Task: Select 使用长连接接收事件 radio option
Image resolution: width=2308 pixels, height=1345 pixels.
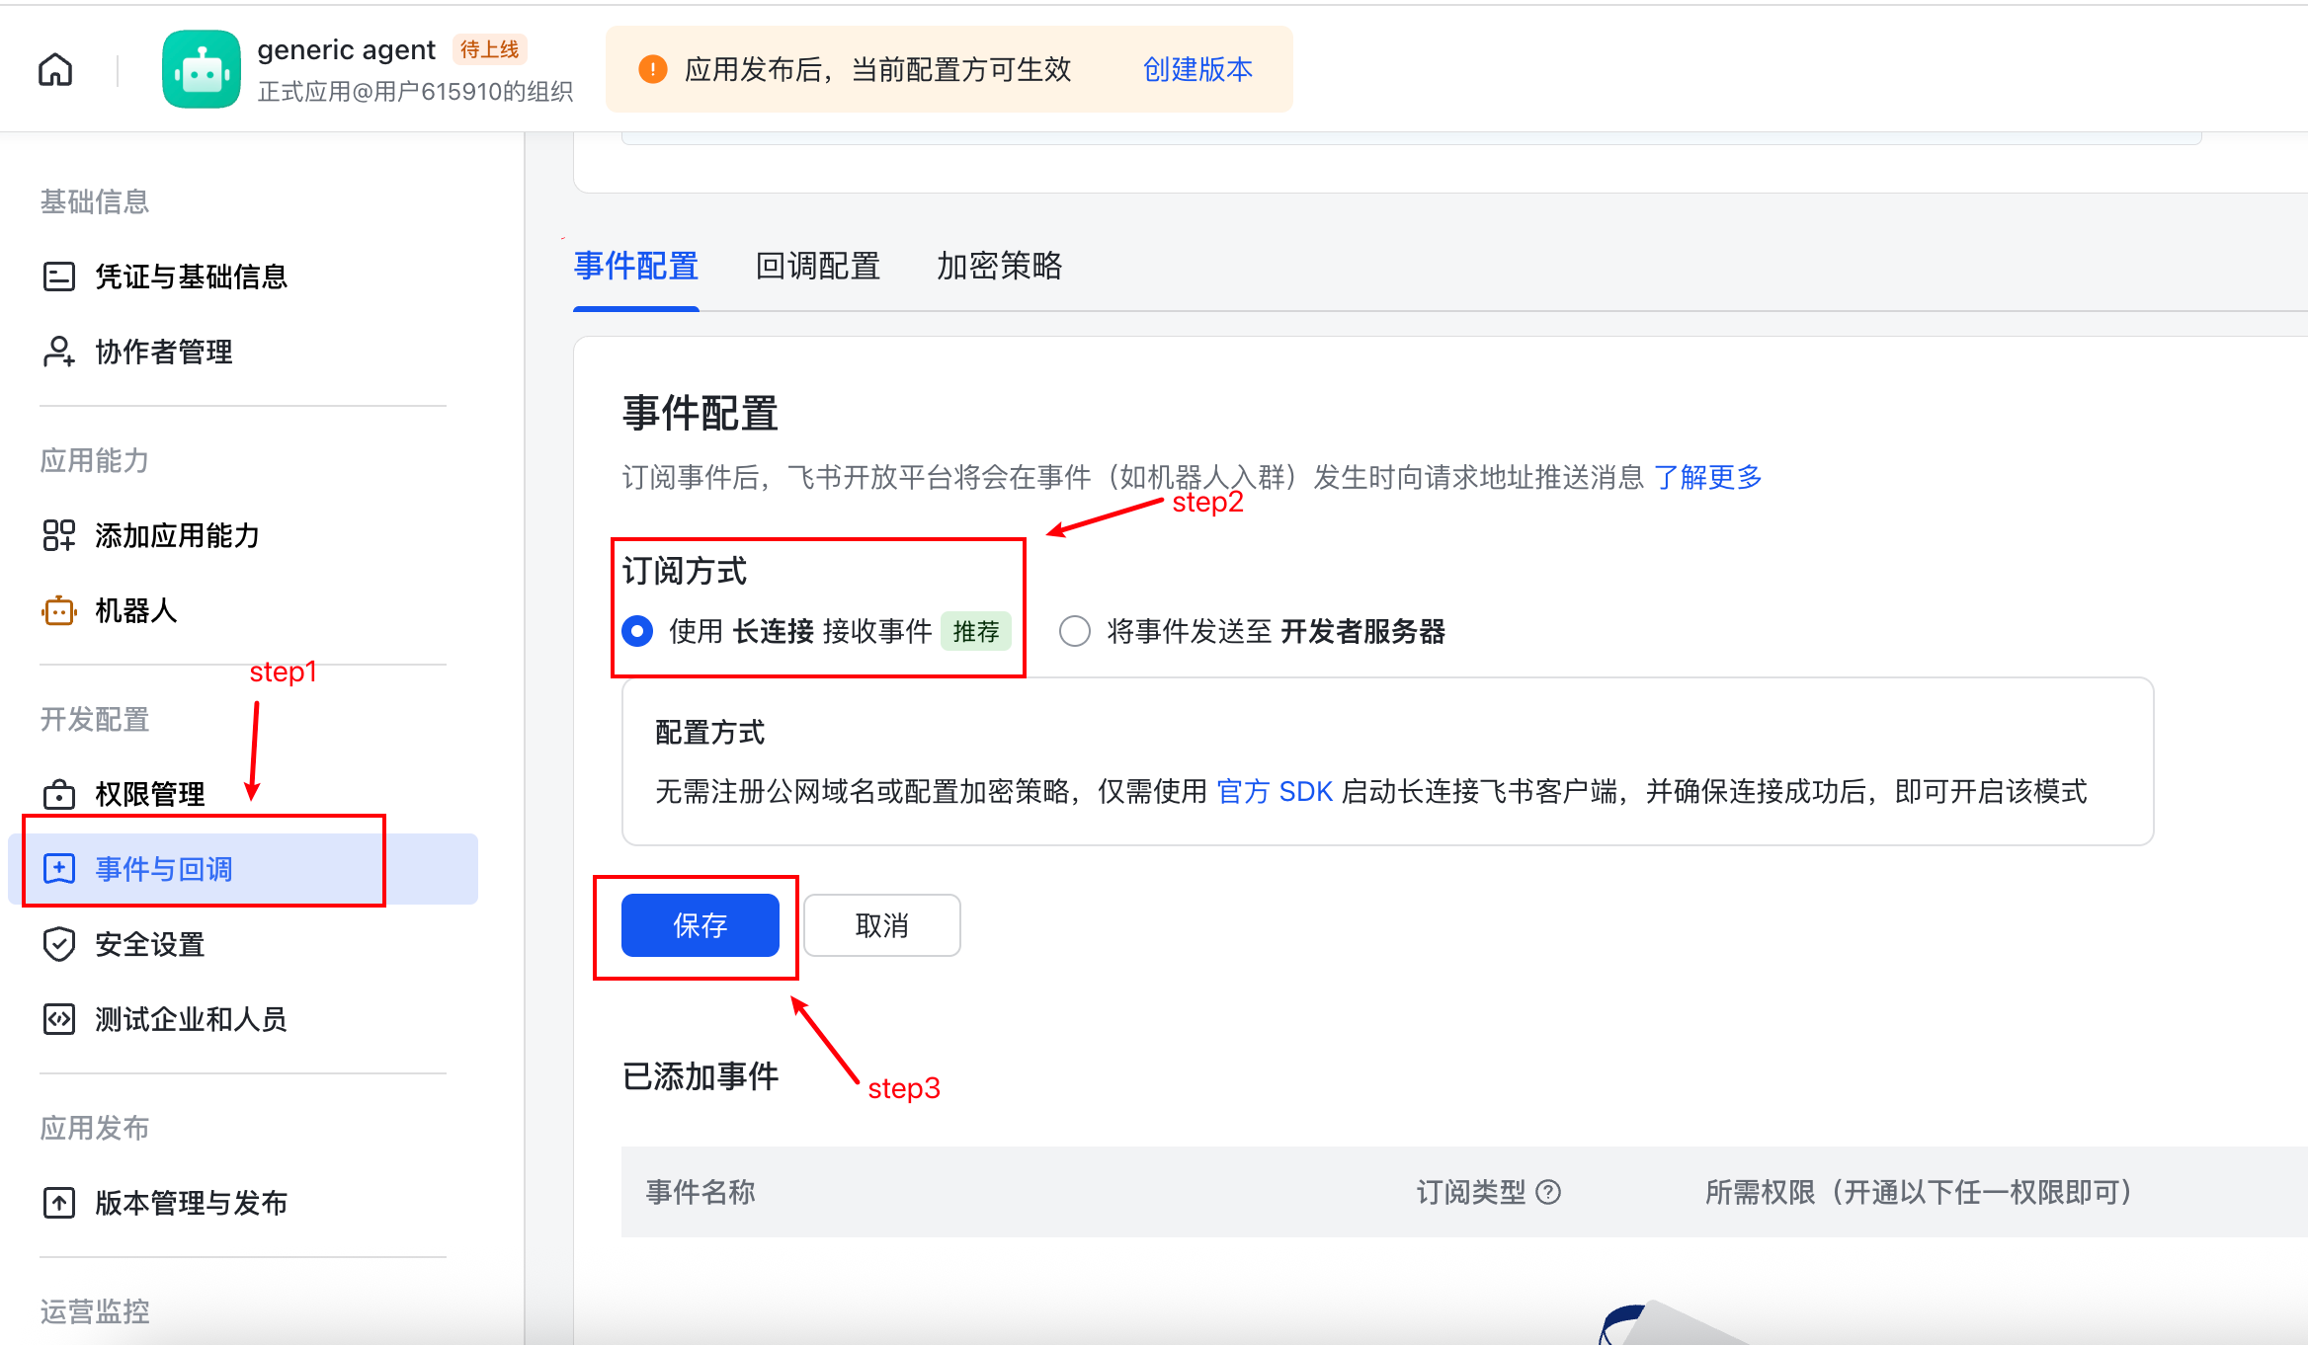Action: pyautogui.click(x=638, y=631)
